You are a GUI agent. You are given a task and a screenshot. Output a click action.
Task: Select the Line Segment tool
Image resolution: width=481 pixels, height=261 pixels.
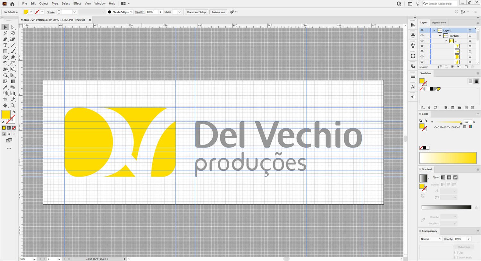[x=13, y=45]
